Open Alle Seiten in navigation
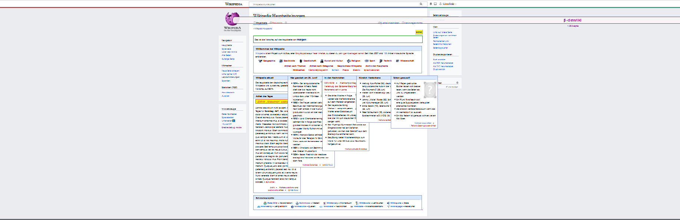The image size is (680, 220). pos(227,55)
